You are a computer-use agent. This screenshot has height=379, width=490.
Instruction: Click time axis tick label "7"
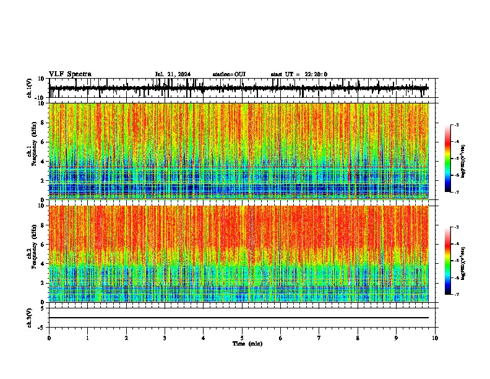click(x=319, y=338)
